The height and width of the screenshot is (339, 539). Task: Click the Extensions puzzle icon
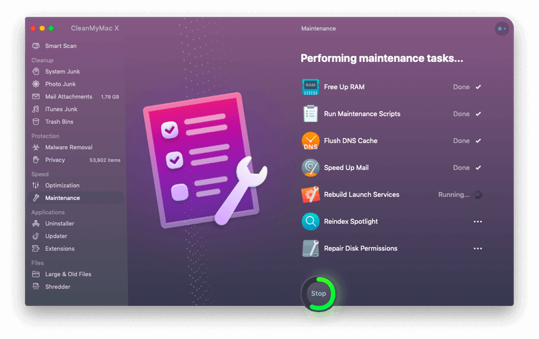tap(36, 249)
